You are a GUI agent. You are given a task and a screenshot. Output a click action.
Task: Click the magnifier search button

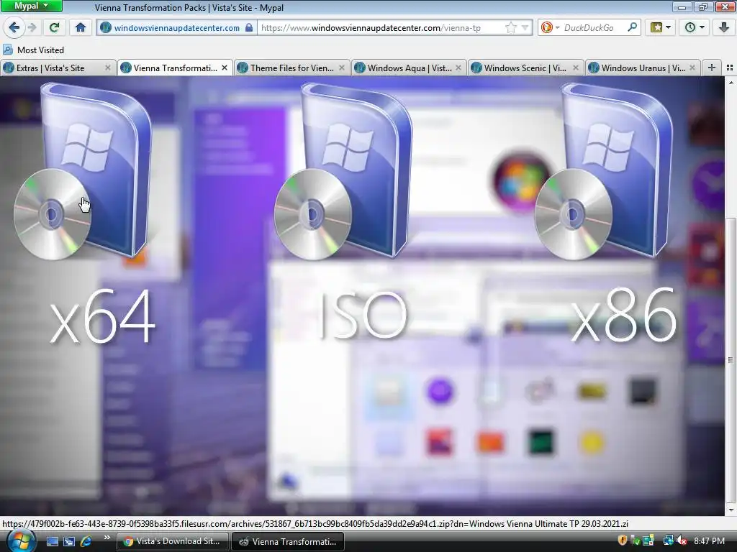(632, 28)
